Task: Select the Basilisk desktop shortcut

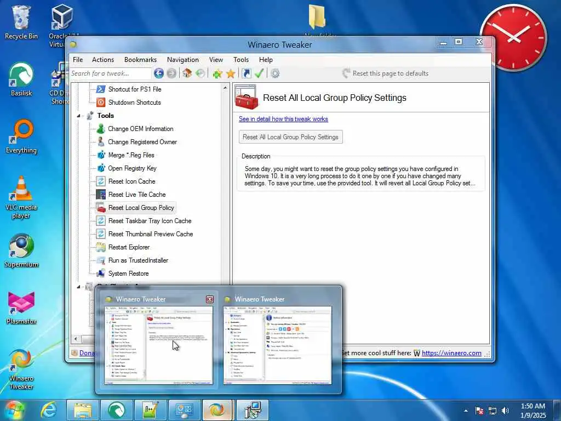Action: [x=21, y=79]
